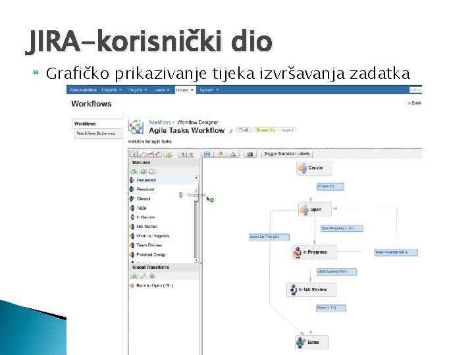This screenshot has width=474, height=355.
Task: Select the curved line connector tool
Action: click(158, 154)
